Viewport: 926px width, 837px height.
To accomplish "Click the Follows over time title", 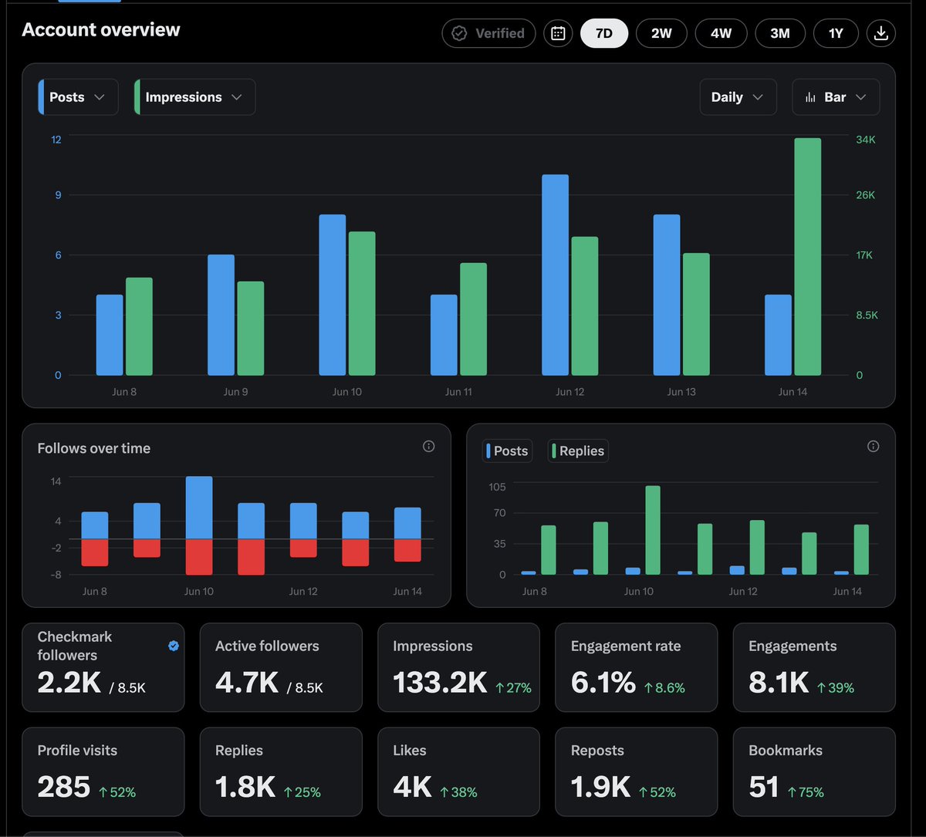I will [x=94, y=448].
